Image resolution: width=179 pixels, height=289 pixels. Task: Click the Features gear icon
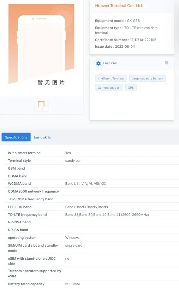pos(99,63)
